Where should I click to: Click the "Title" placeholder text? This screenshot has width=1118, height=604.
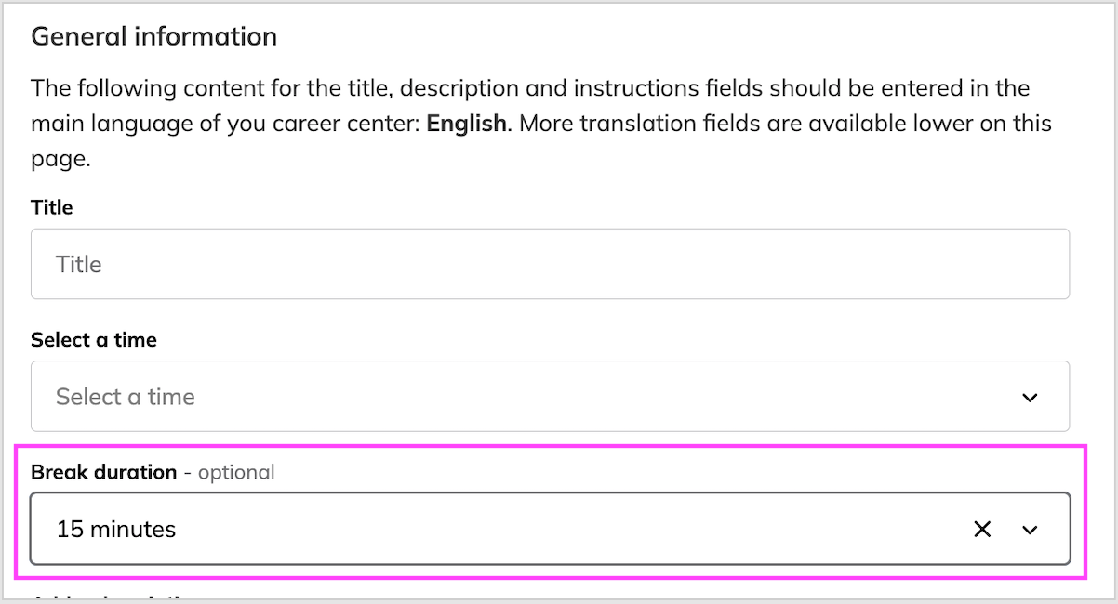pyautogui.click(x=79, y=264)
